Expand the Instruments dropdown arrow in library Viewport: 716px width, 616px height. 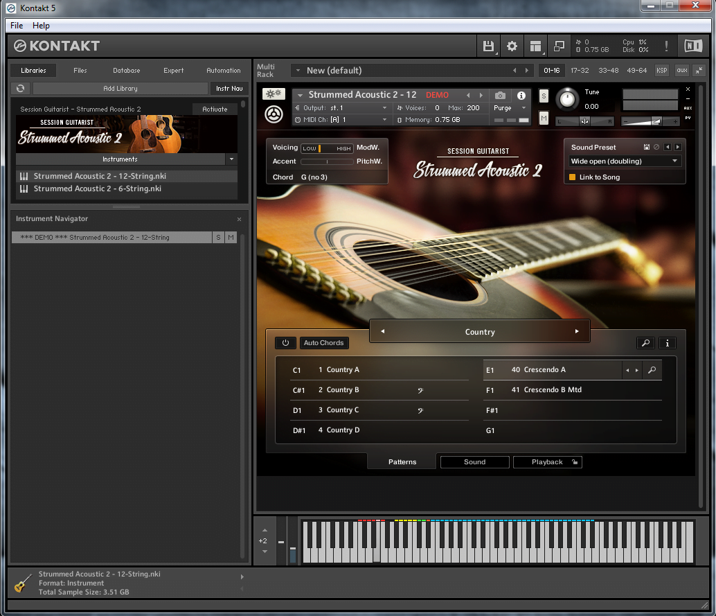tap(231, 159)
